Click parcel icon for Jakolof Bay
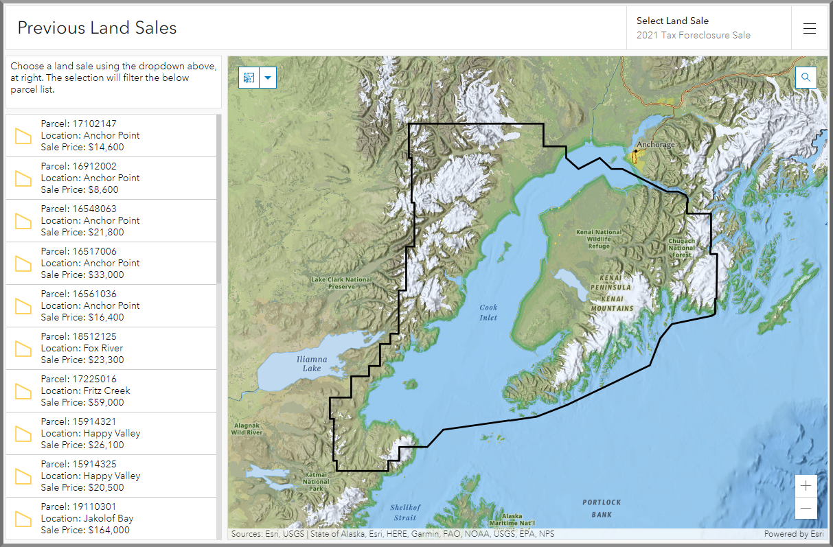The image size is (833, 547). 24,519
